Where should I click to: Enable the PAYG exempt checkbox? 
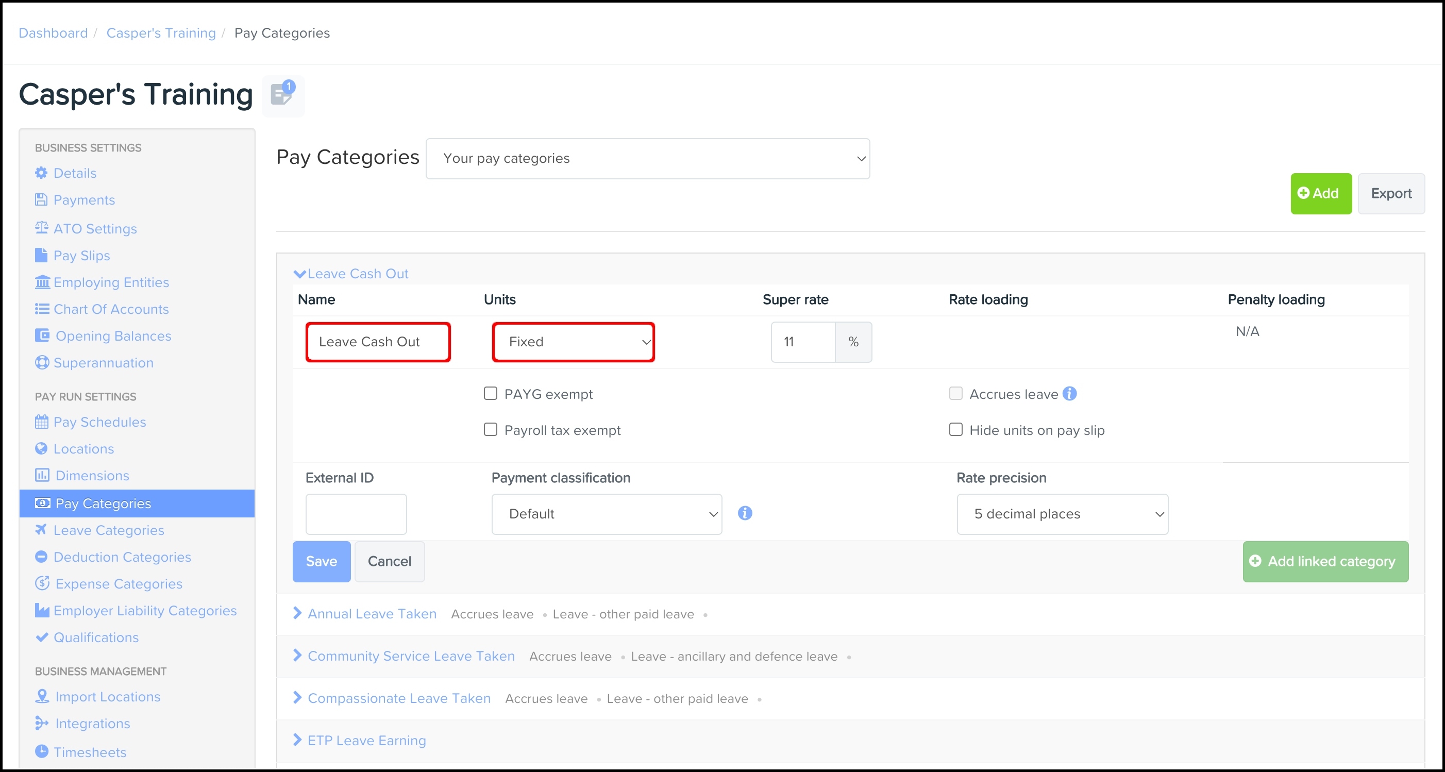490,393
